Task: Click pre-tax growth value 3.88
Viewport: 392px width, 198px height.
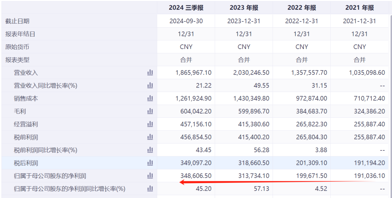Action: pyautogui.click(x=321, y=150)
